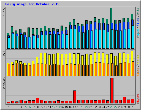Screen dimensions: 141x110
Task: Click day 27 weekend label
Action: tap(116, 107)
